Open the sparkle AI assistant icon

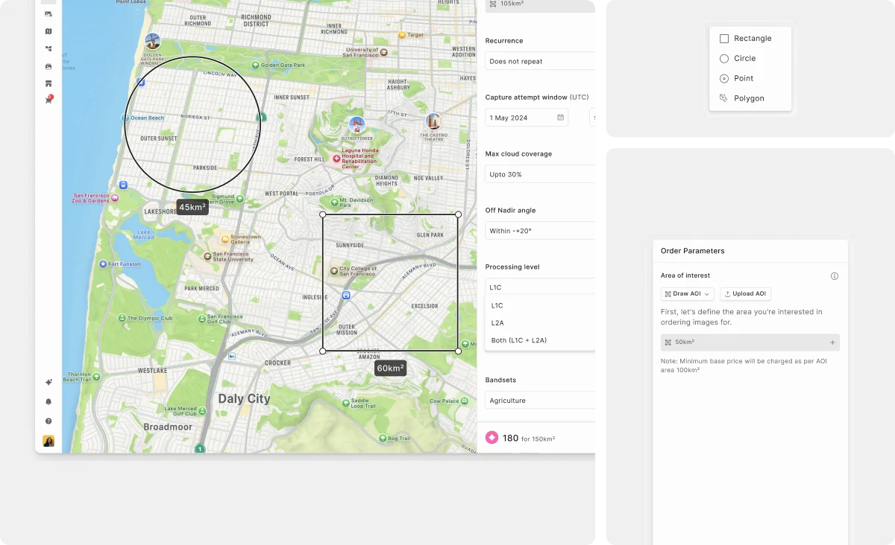tap(48, 382)
